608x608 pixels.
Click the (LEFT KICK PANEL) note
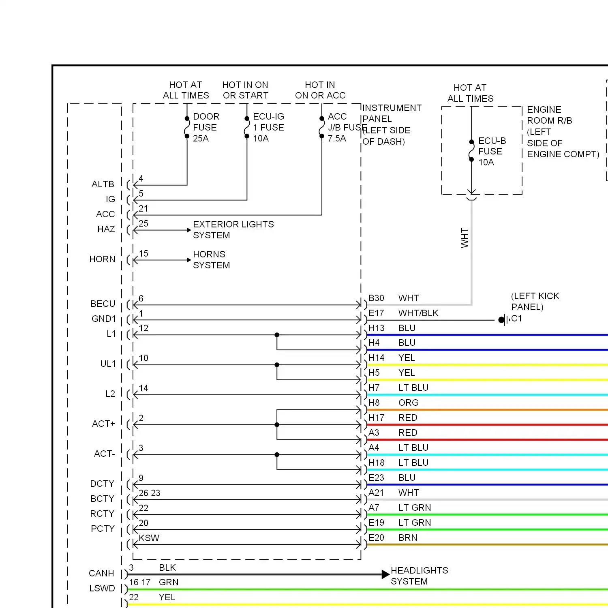[535, 301]
